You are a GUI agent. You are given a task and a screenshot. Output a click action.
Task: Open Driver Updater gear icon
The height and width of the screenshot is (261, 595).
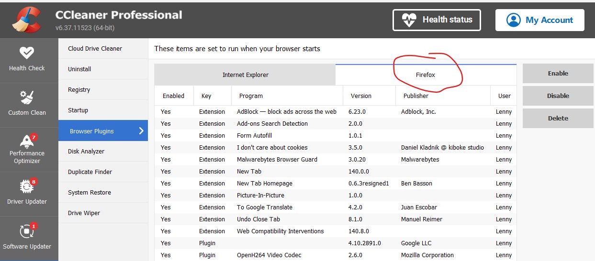tap(27, 186)
